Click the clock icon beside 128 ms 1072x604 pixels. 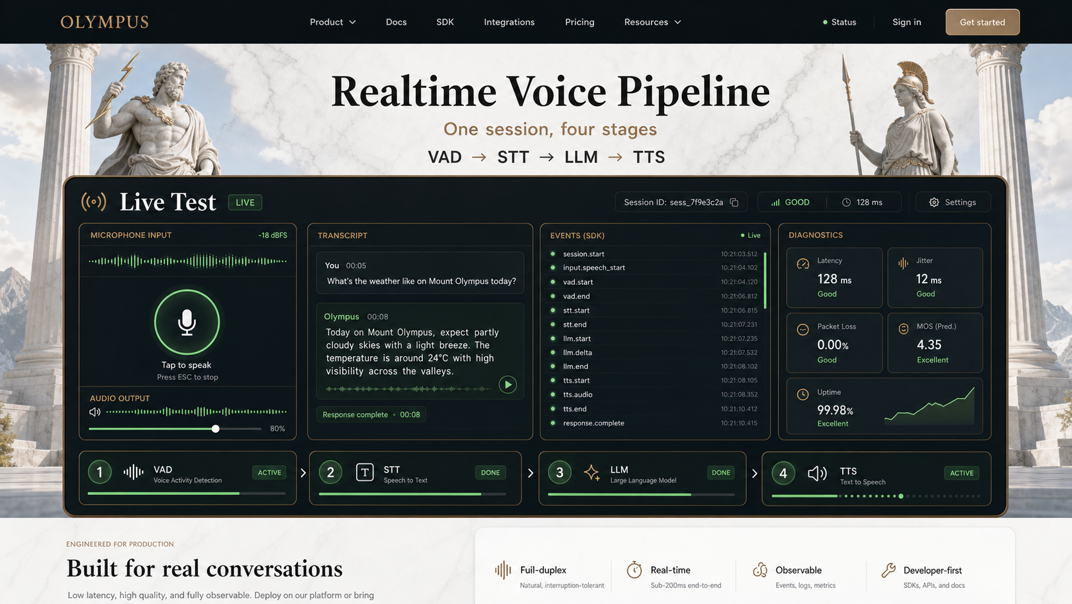846,202
